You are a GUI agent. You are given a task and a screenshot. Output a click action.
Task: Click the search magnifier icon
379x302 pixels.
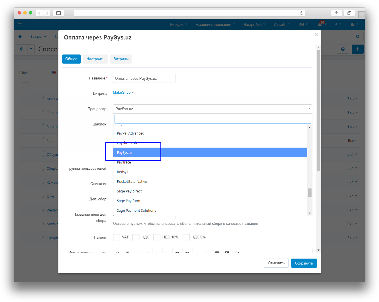click(358, 37)
